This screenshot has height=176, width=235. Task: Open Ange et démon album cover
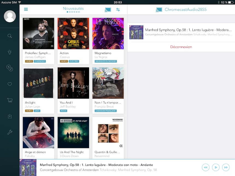[x=39, y=133]
